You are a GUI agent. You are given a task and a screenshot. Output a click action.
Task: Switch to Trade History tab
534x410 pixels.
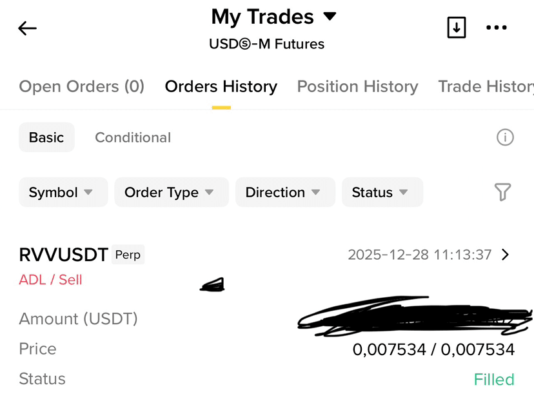(x=486, y=86)
